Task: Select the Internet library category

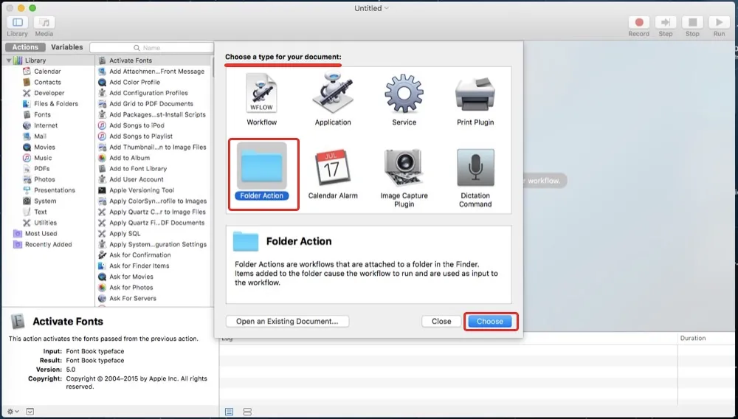Action: click(x=46, y=125)
